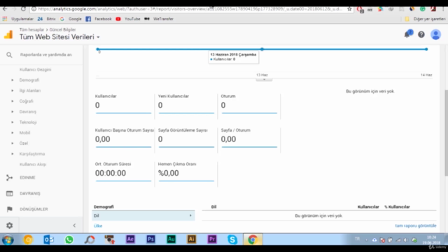Click the 14 Haz end data point on chart
This screenshot has width=448, height=252.
click(426, 49)
